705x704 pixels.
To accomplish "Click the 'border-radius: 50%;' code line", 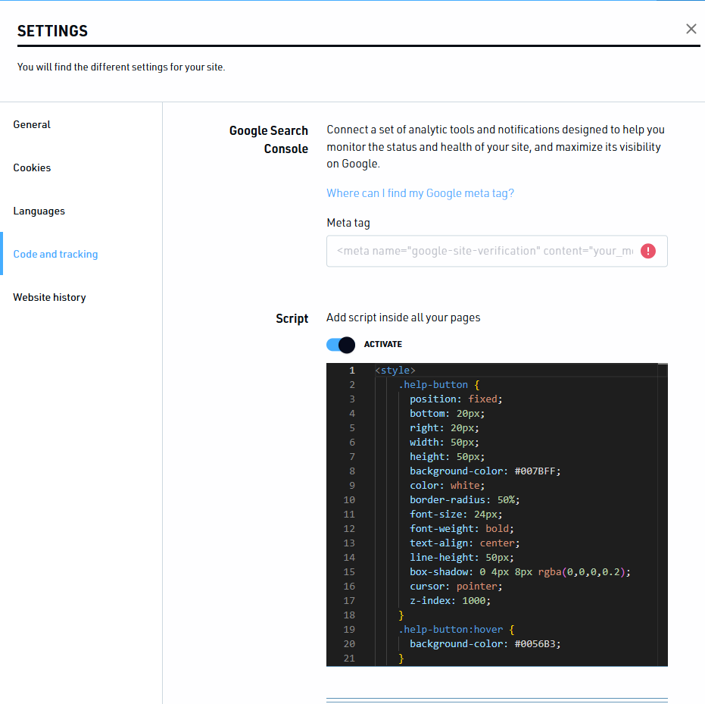I will tap(464, 500).
